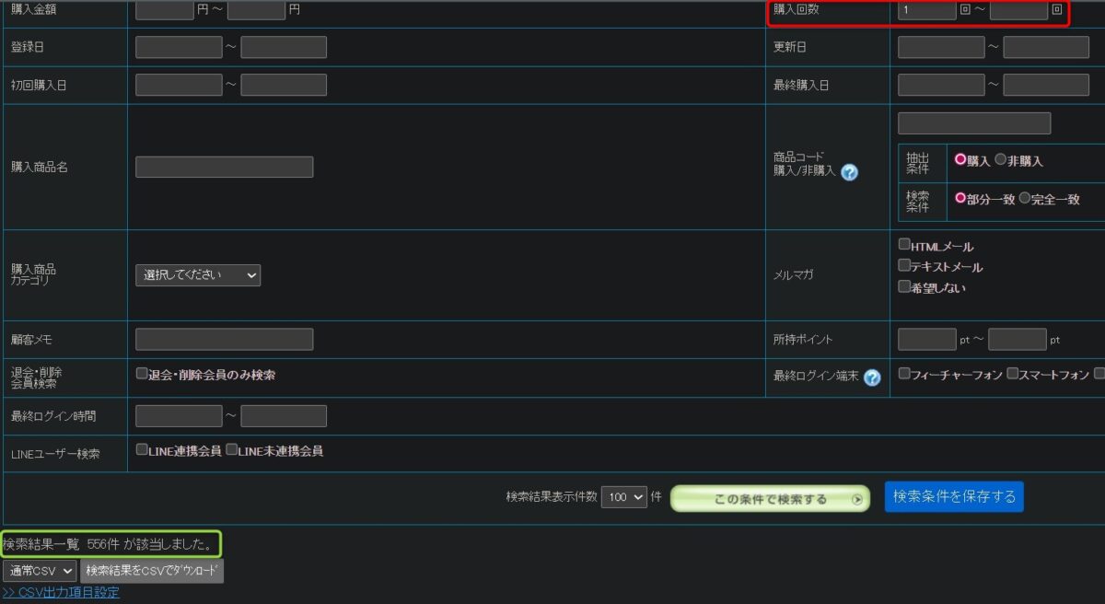Click 商品コード text input field
Screen dimensions: 1105x604
click(973, 123)
